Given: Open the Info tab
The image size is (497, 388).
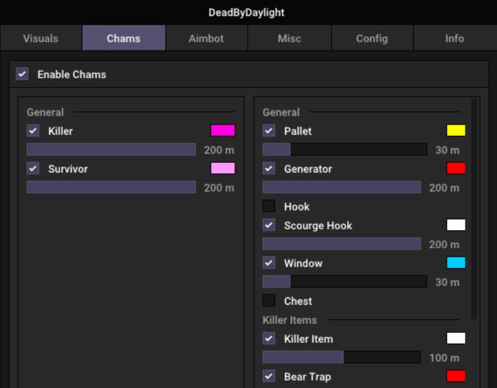Looking at the screenshot, I should (454, 39).
